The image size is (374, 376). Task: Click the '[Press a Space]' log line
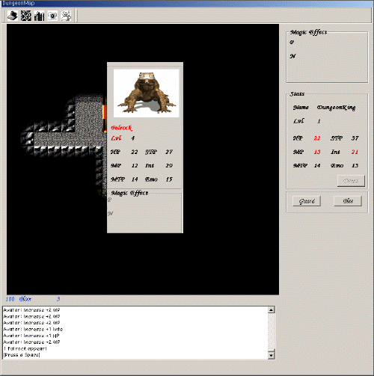22,355
